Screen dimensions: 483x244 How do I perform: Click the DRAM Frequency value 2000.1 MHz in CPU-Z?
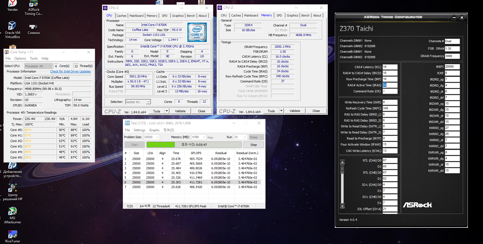283,47
